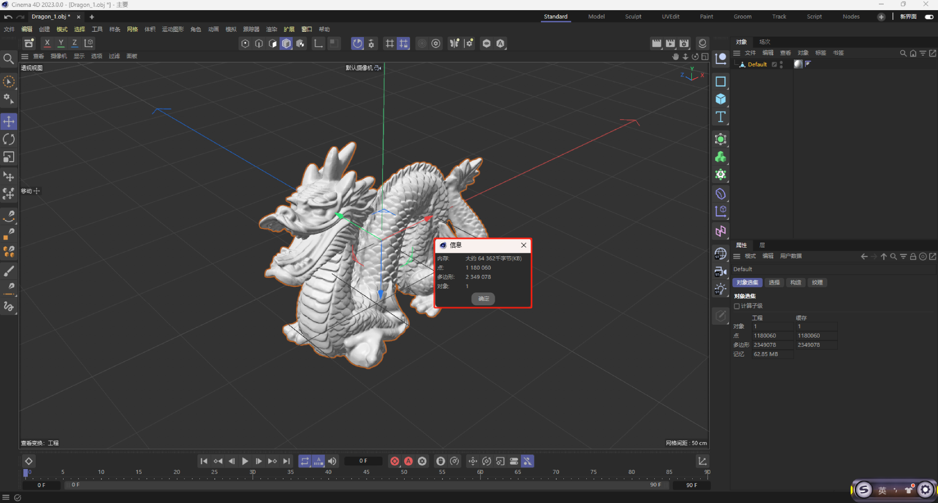Click the 选择 tab in attributes panel
This screenshot has width=938, height=503.
(x=774, y=282)
